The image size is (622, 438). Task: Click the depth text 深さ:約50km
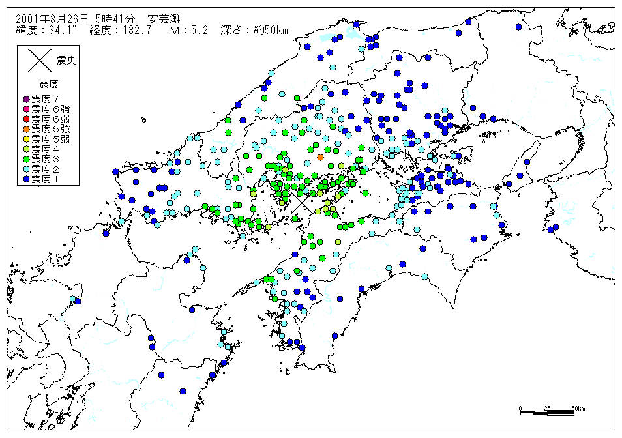(254, 30)
